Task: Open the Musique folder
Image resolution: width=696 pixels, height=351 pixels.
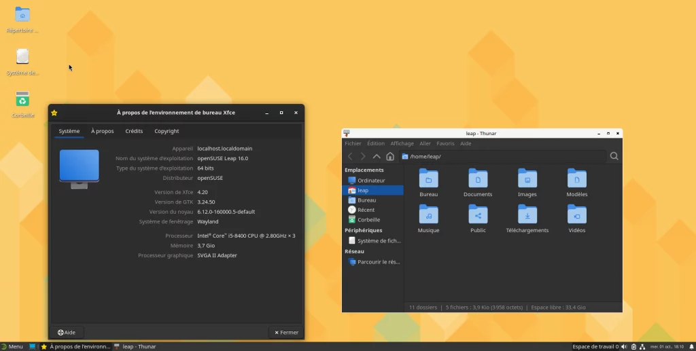Action: [428, 215]
